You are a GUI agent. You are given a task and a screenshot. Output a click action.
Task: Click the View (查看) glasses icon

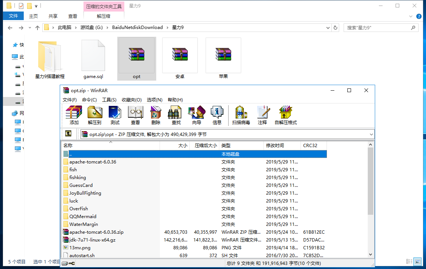(135, 115)
